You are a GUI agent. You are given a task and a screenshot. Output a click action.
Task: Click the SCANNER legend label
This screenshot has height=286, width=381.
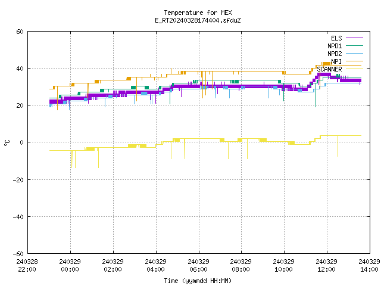click(329, 69)
